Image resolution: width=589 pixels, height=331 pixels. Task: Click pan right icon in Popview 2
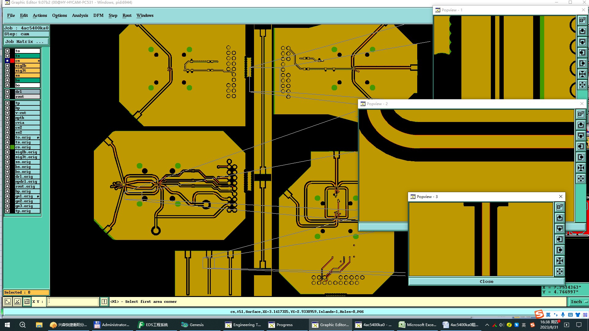click(581, 157)
